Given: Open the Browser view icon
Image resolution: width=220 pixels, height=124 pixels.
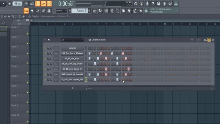Looking at the screenshot, I should (118, 11).
